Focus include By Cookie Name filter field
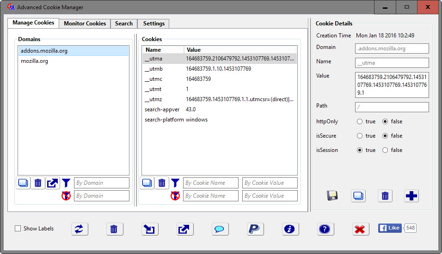Viewport: 442px width, 254px height. (x=211, y=183)
